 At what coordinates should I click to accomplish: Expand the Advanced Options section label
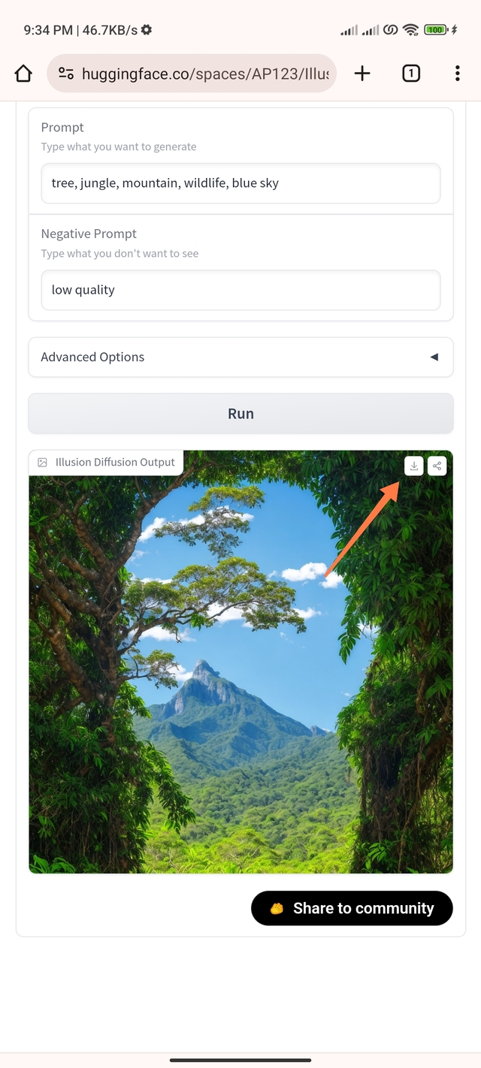tap(92, 358)
